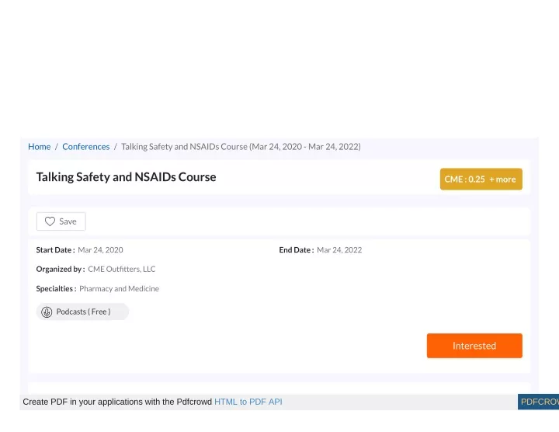Open the Home breadcrumb link

click(40, 147)
